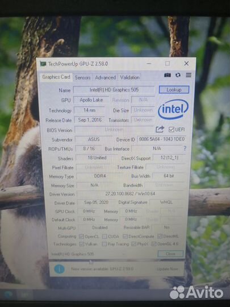
Task: Switch to the Sensors tab
Action: (x=82, y=77)
